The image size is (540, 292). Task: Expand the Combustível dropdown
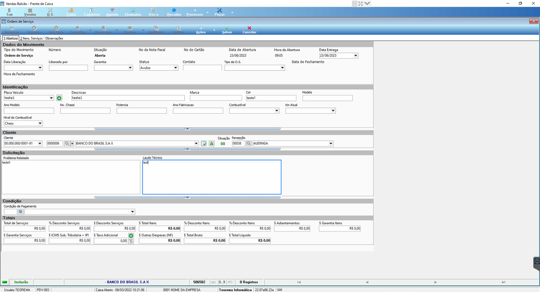pos(277,111)
